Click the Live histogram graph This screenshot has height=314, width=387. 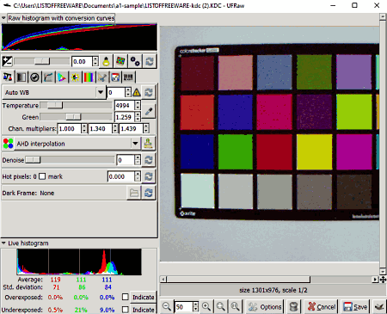79,262
